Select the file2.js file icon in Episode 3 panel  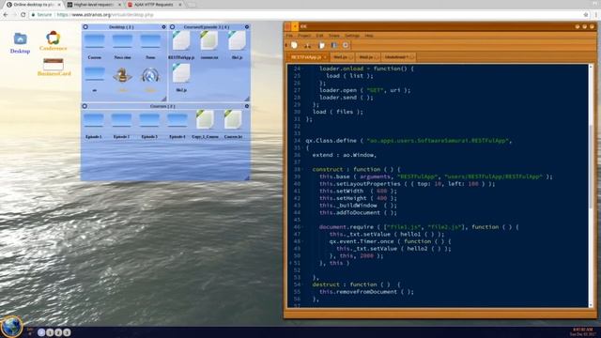(181, 73)
